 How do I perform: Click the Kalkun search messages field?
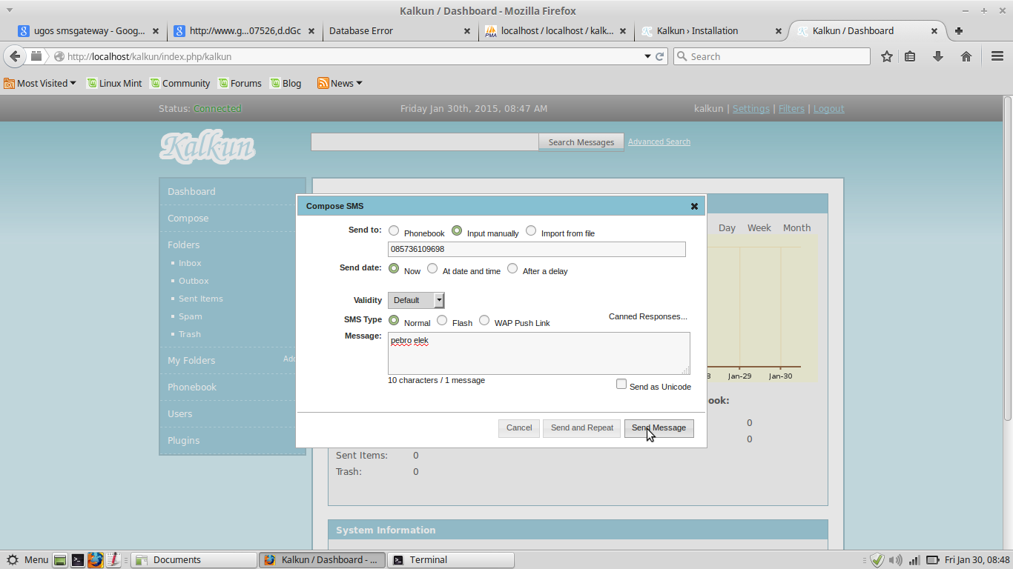(425, 142)
